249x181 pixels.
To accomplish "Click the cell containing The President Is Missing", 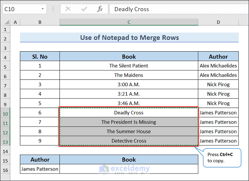I will pyautogui.click(x=129, y=122).
